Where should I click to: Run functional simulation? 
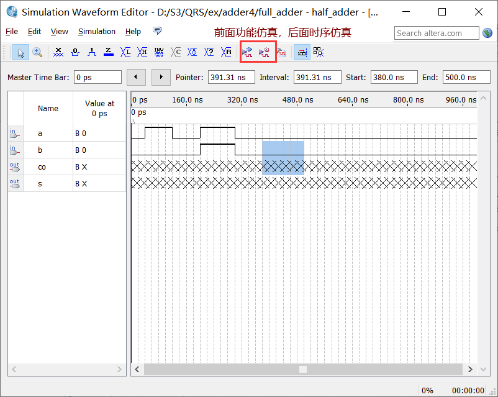click(247, 52)
